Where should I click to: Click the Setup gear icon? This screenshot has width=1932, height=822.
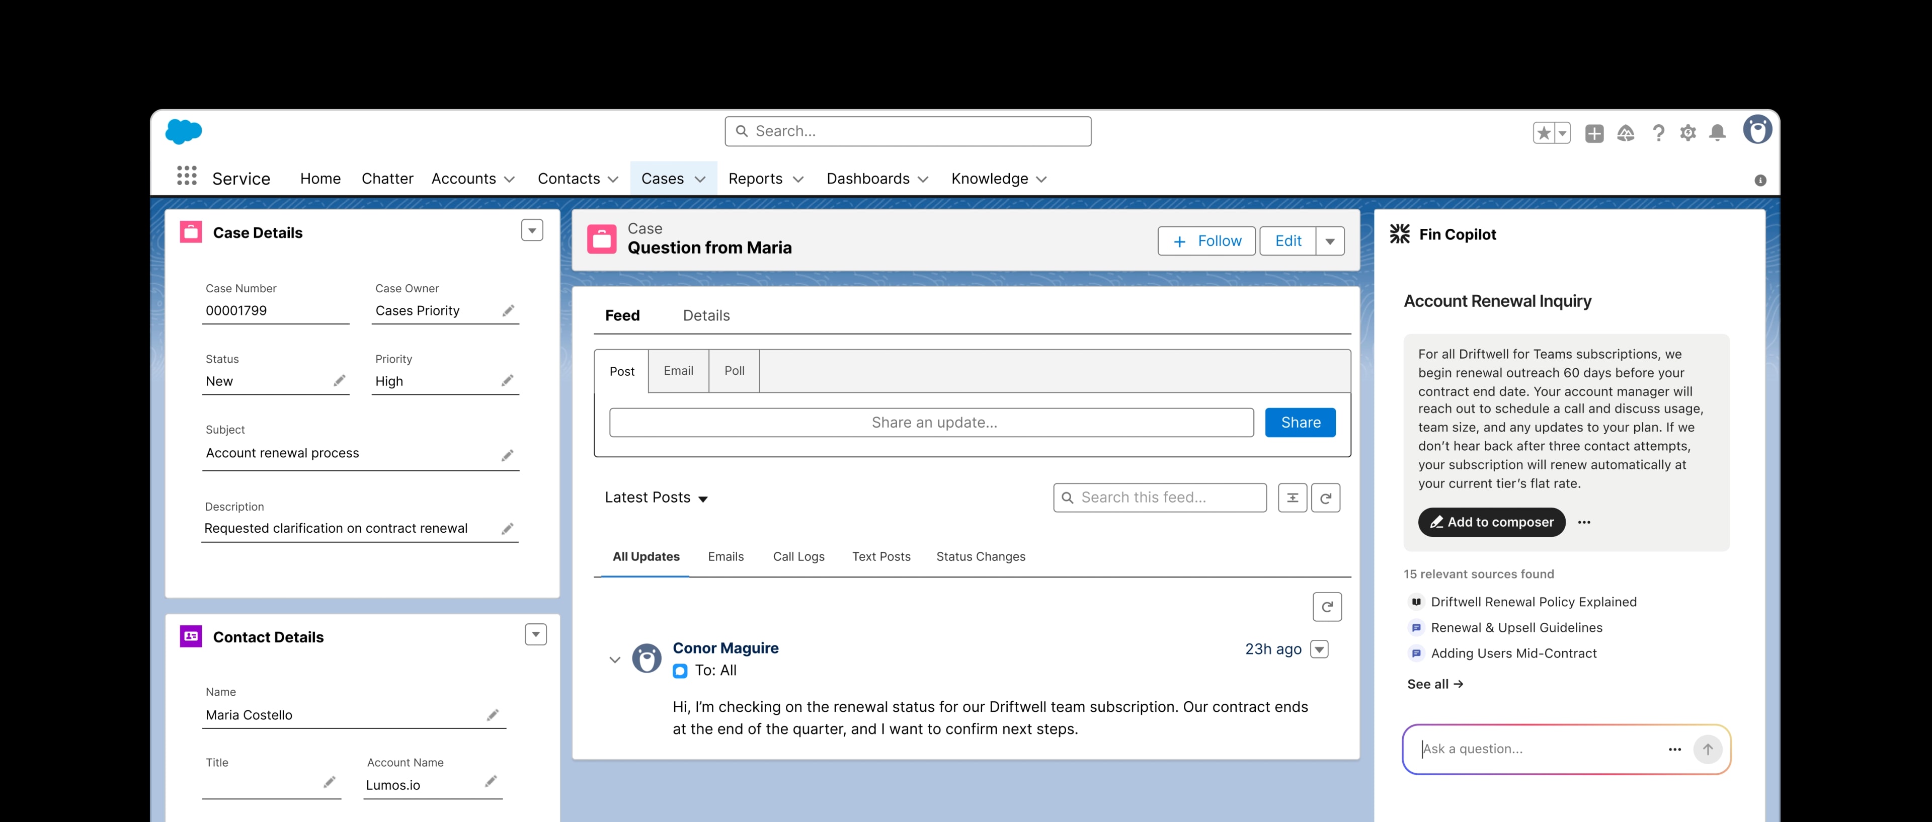click(x=1688, y=132)
